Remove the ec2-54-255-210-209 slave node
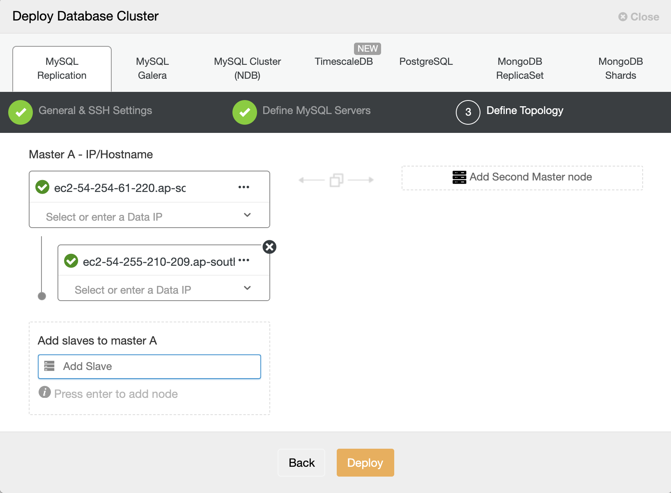This screenshot has height=493, width=671. [269, 247]
